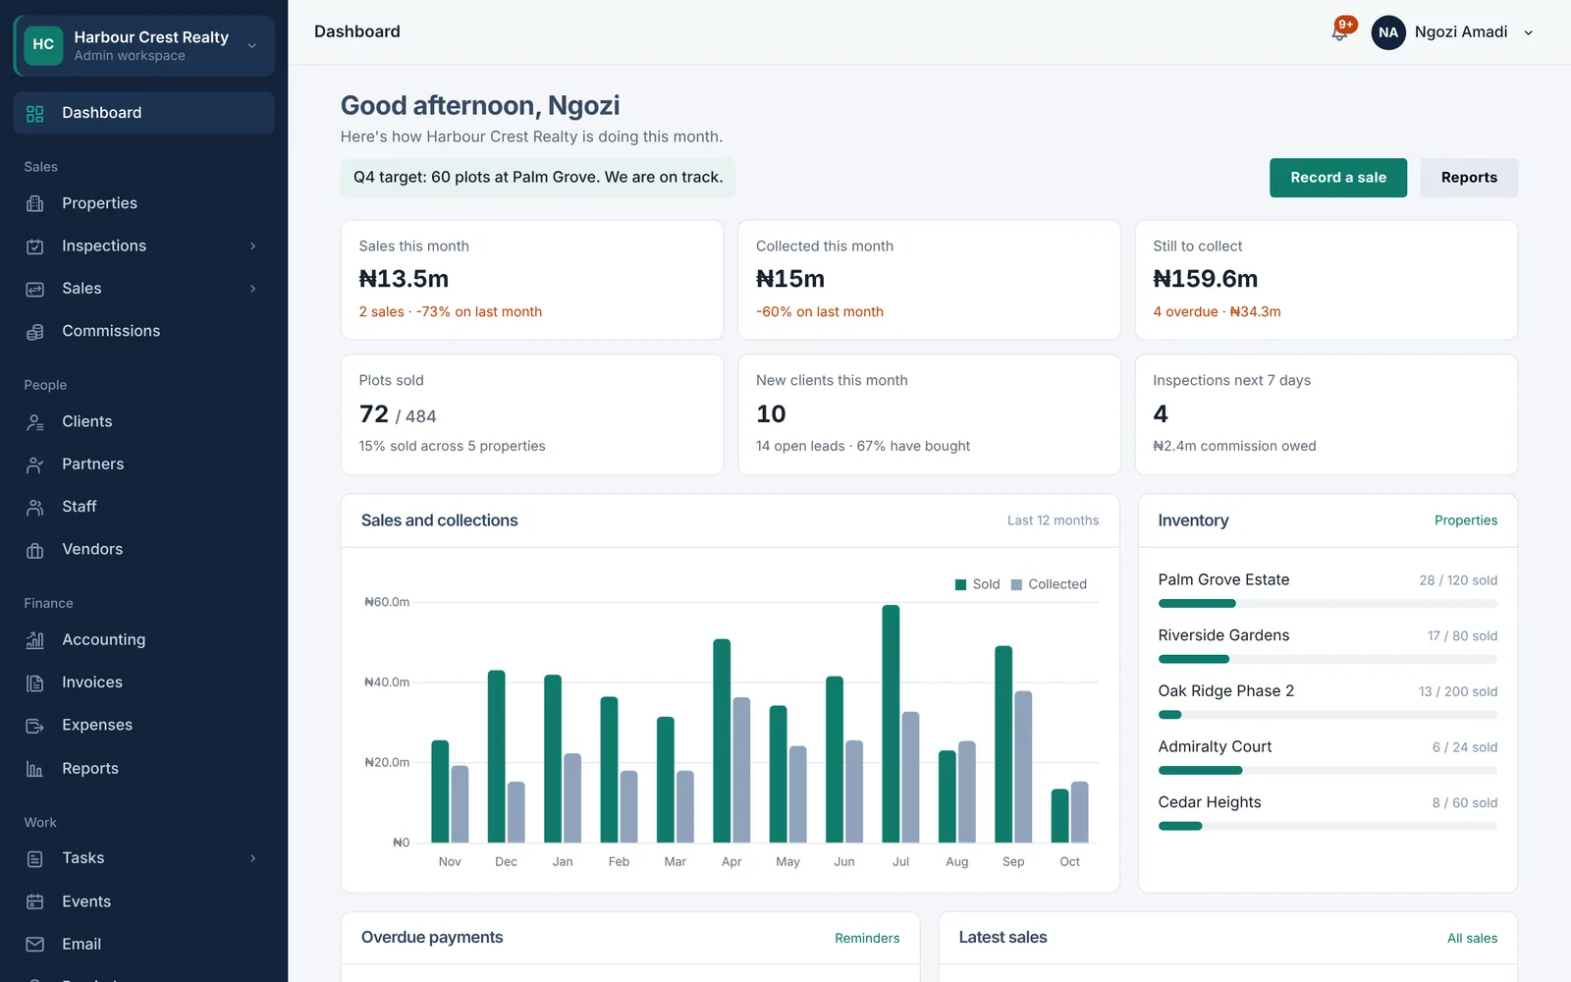Click the Inspections next 7 days card
This screenshot has width=1571, height=982.
tap(1327, 414)
